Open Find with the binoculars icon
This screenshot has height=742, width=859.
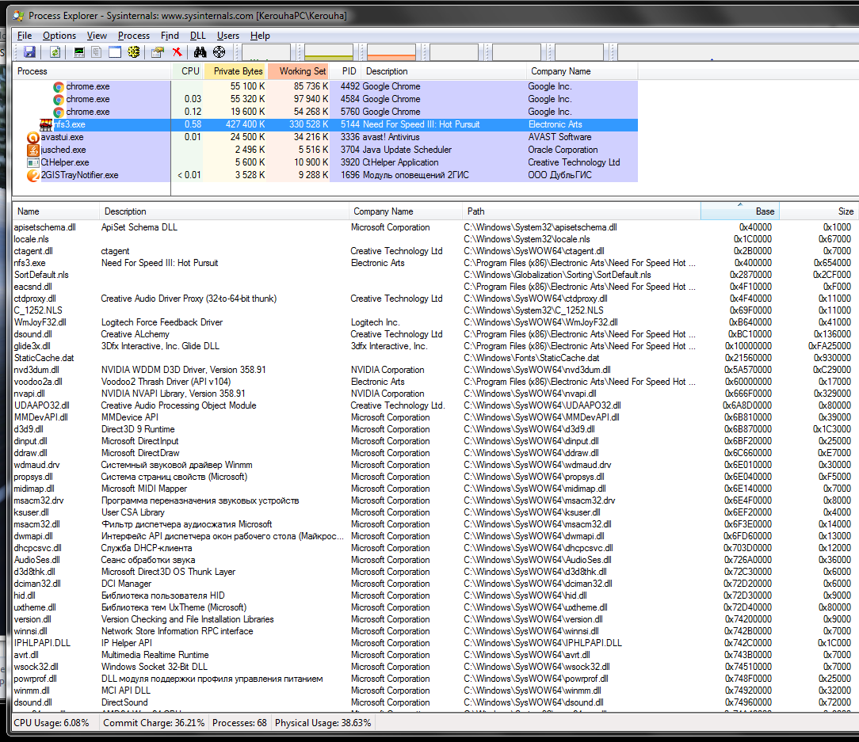[x=200, y=52]
